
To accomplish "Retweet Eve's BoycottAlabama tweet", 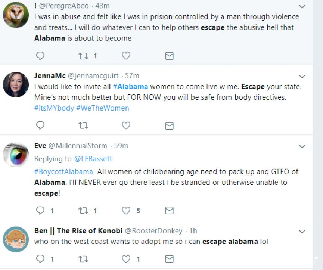I will click(83, 211).
